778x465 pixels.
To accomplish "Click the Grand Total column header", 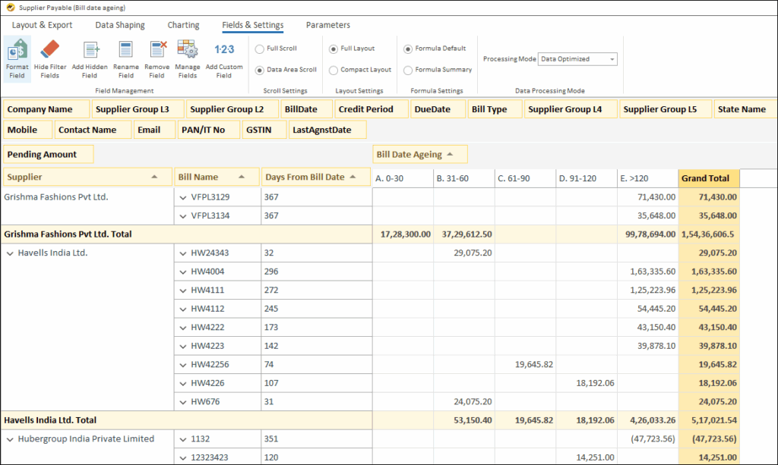I will click(x=709, y=178).
